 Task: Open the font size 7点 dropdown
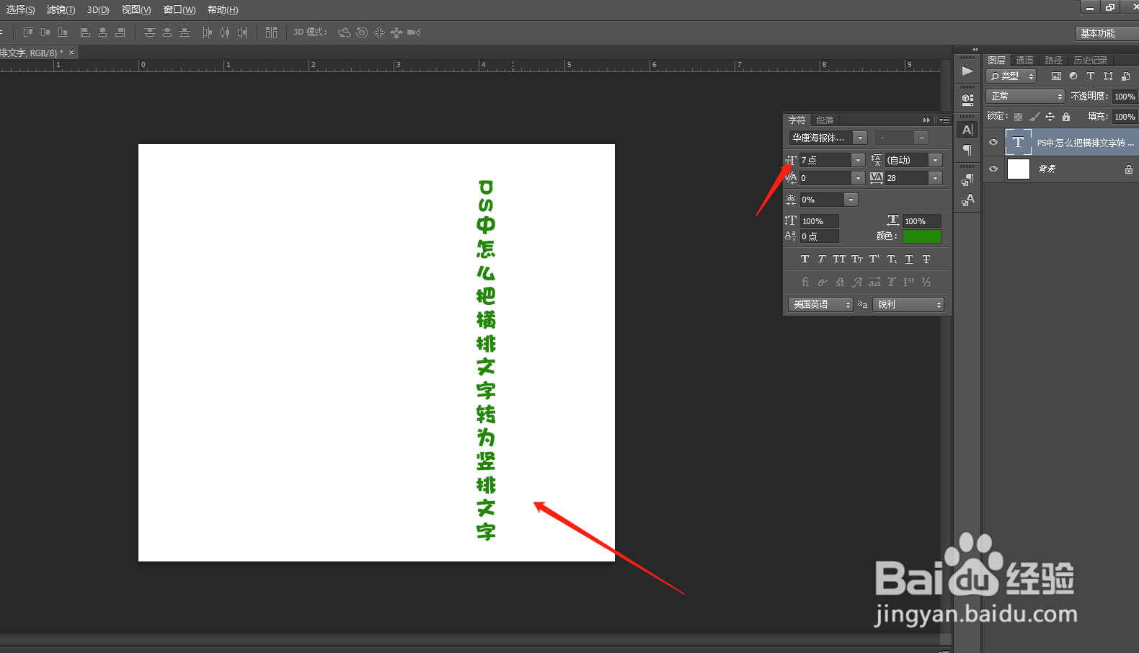858,160
